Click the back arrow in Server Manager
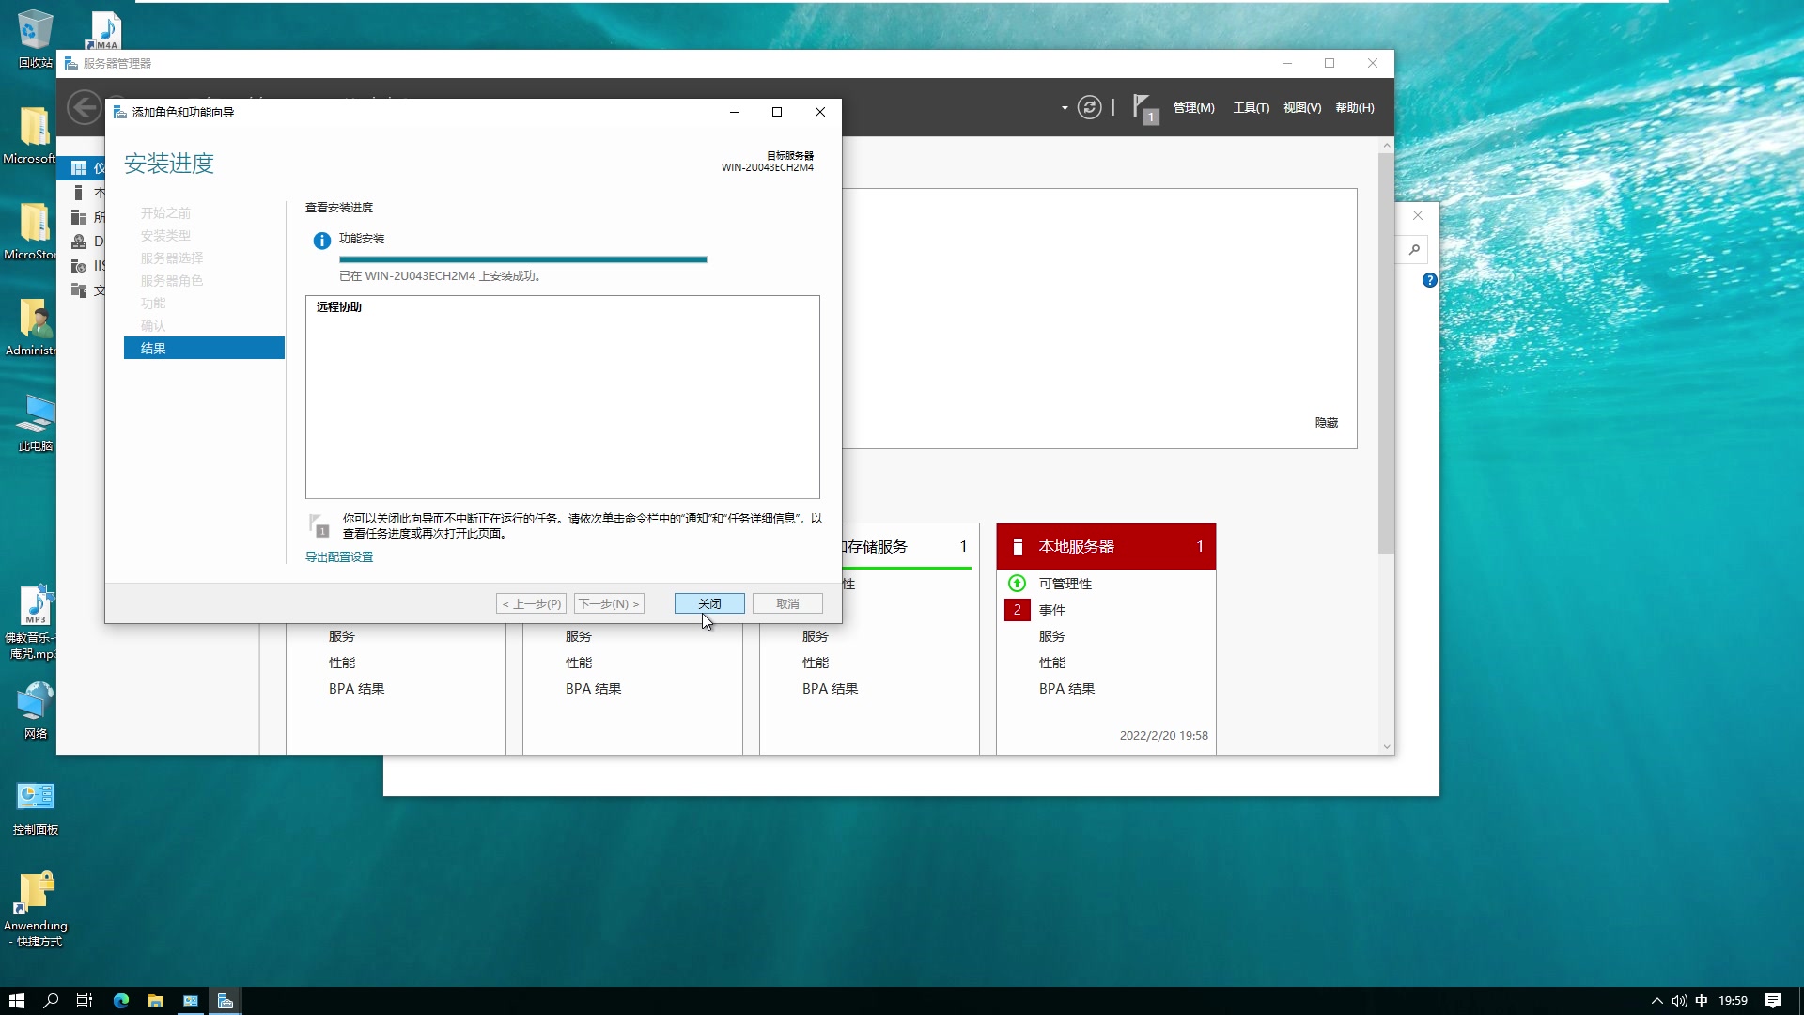This screenshot has width=1804, height=1015. point(84,107)
